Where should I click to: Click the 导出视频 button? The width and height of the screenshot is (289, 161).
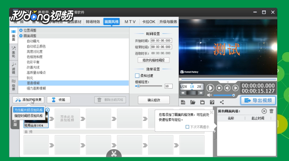tap(258, 100)
